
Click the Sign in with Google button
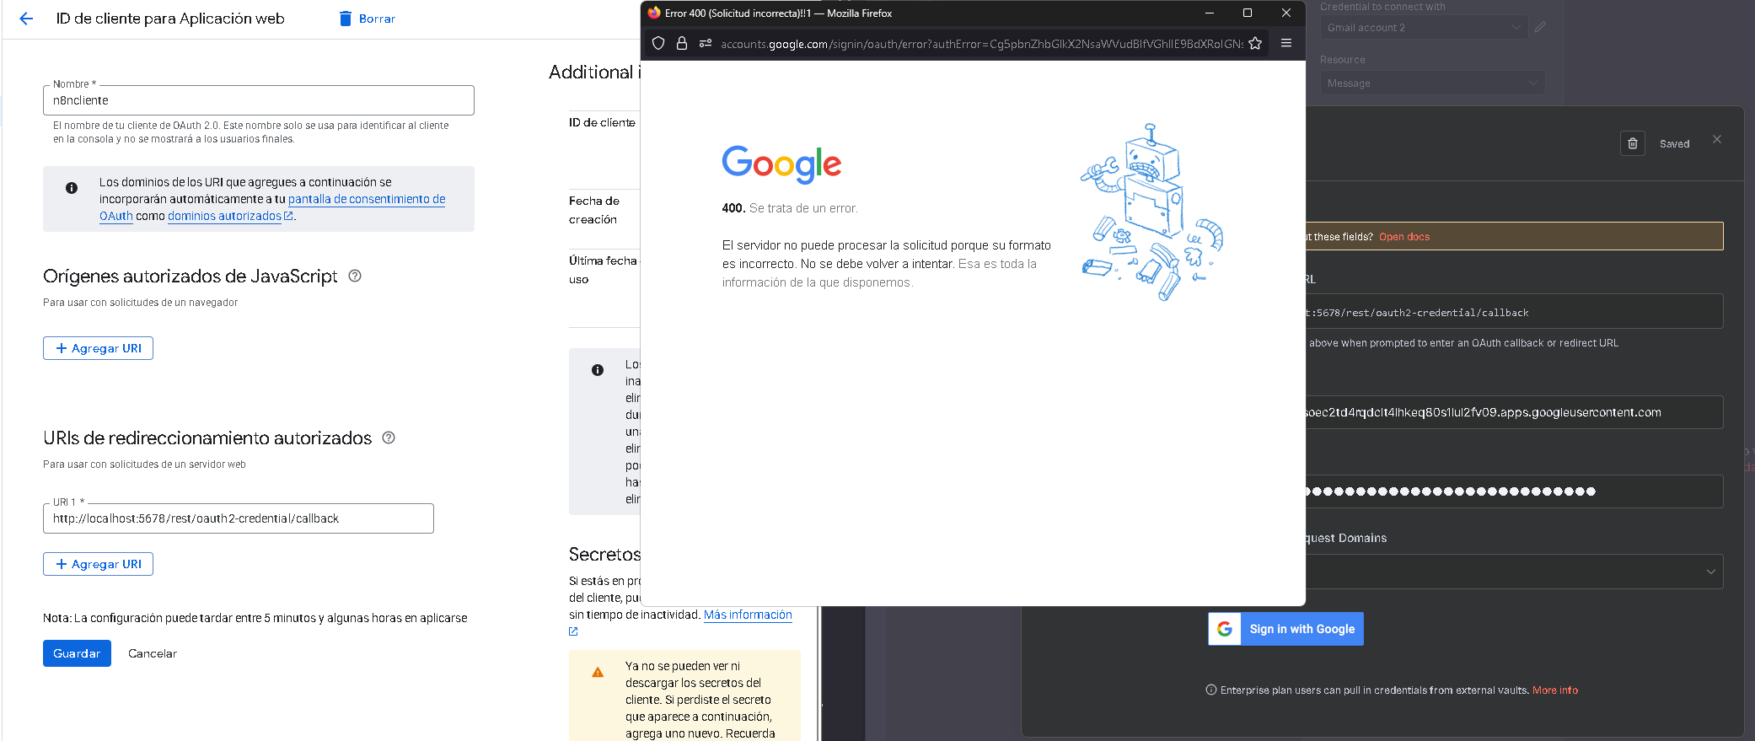(1285, 629)
